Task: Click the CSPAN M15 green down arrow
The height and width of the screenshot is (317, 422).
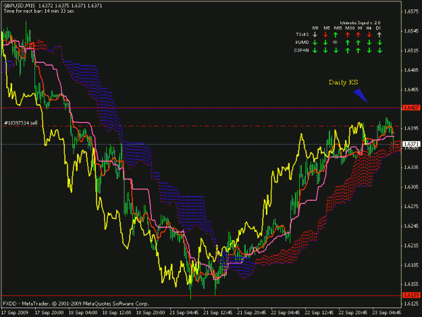Action: tap(336, 51)
